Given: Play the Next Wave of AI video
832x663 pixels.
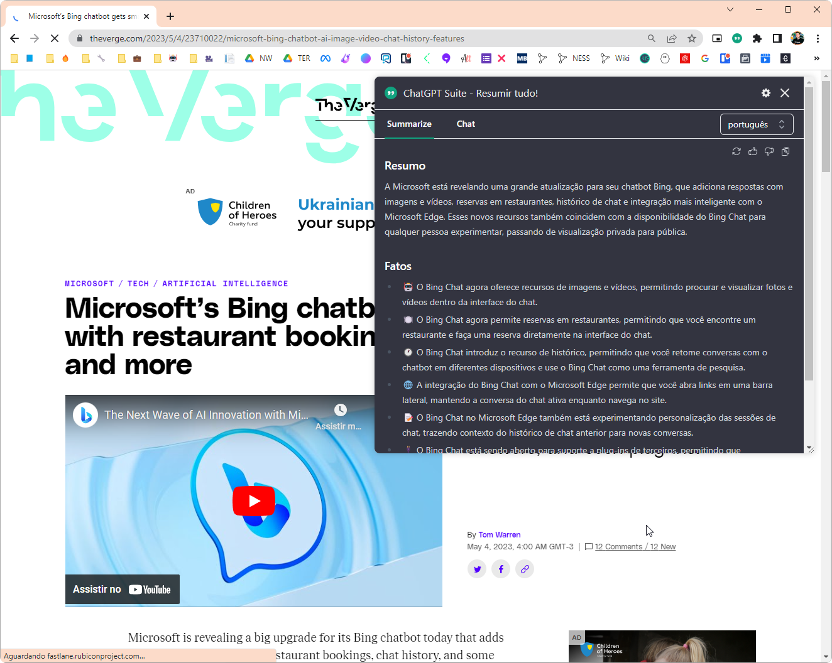Looking at the screenshot, I should (x=254, y=500).
